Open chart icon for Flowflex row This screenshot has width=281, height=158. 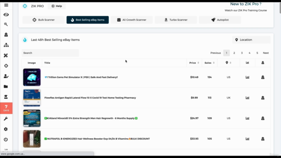[247, 98]
